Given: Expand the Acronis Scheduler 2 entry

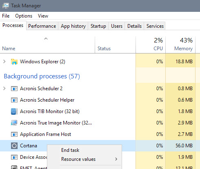Looking at the screenshot, I should (x=4, y=89).
